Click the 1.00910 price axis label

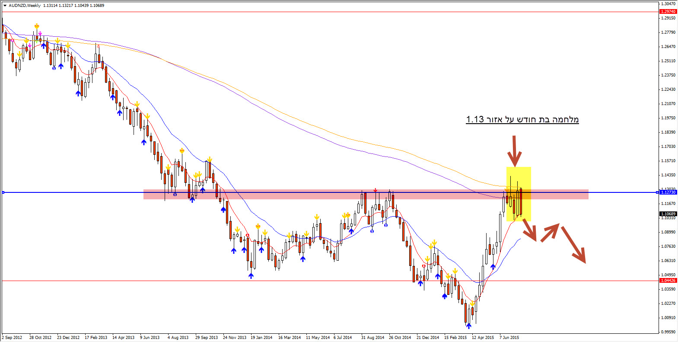tap(668, 317)
